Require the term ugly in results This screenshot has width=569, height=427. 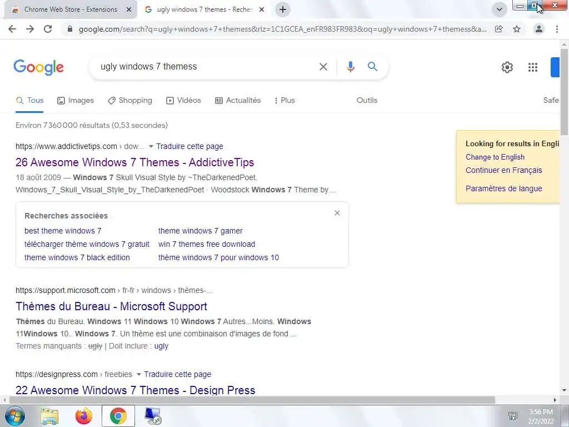(161, 346)
